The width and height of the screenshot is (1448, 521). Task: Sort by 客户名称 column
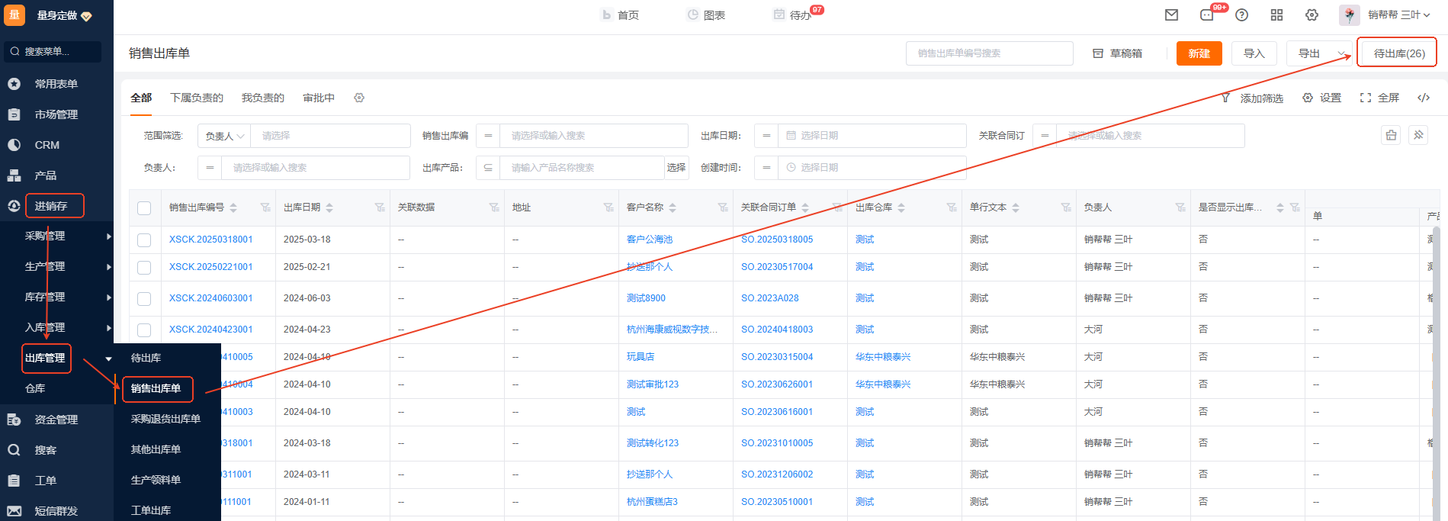[x=673, y=207]
